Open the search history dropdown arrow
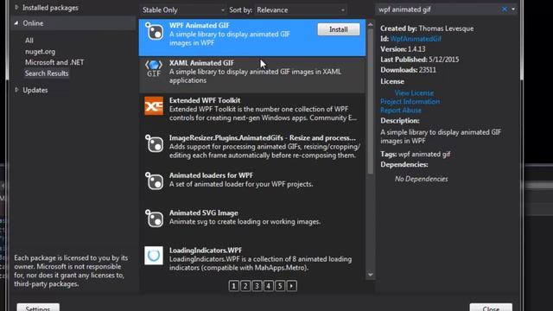 [513, 10]
